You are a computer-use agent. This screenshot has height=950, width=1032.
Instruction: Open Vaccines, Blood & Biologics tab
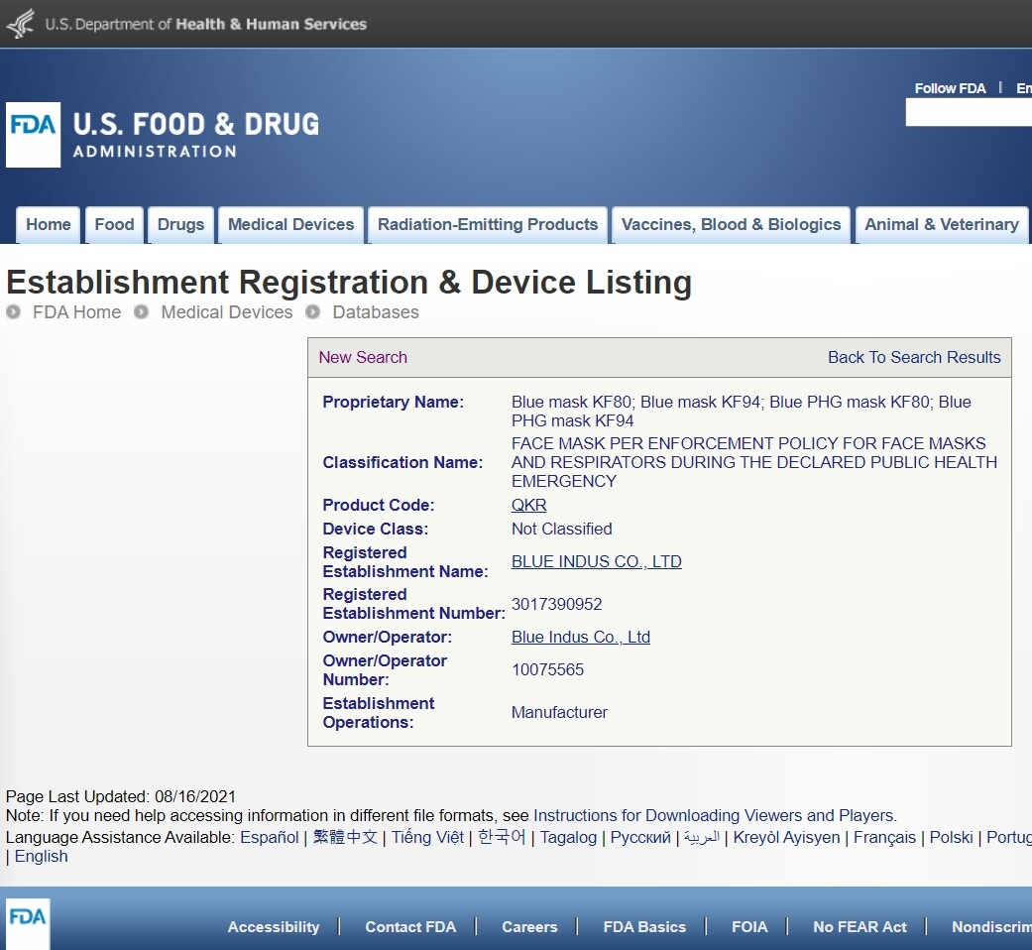point(732,224)
